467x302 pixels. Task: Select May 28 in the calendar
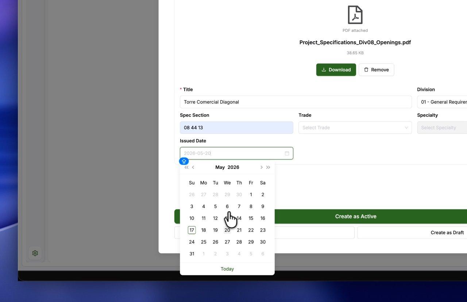click(239, 242)
